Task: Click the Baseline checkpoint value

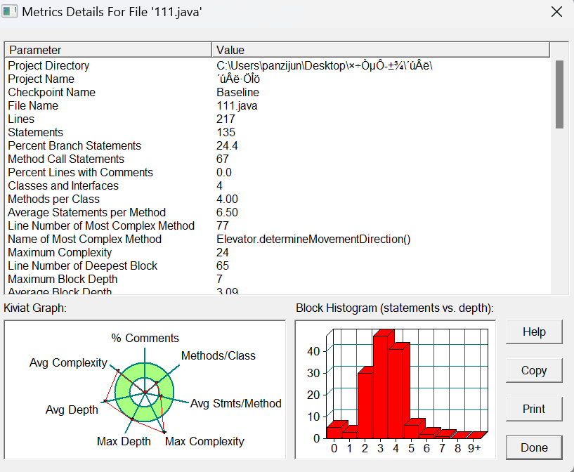Action: click(x=237, y=92)
